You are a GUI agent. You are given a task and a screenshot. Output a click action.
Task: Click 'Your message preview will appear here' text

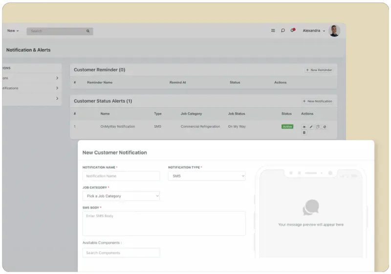(311, 225)
